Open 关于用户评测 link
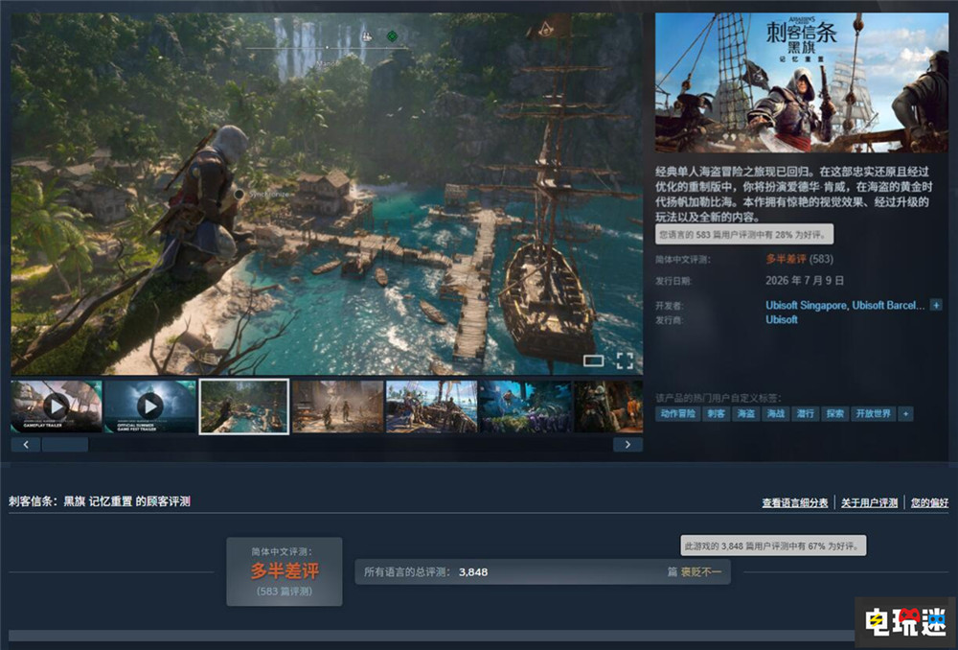Image resolution: width=958 pixels, height=650 pixels. point(870,502)
